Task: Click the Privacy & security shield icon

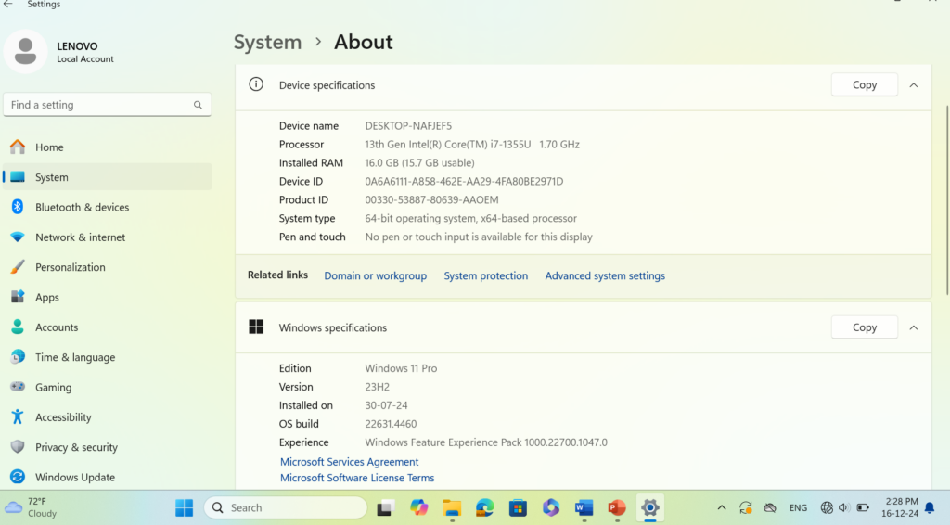Action: click(17, 447)
